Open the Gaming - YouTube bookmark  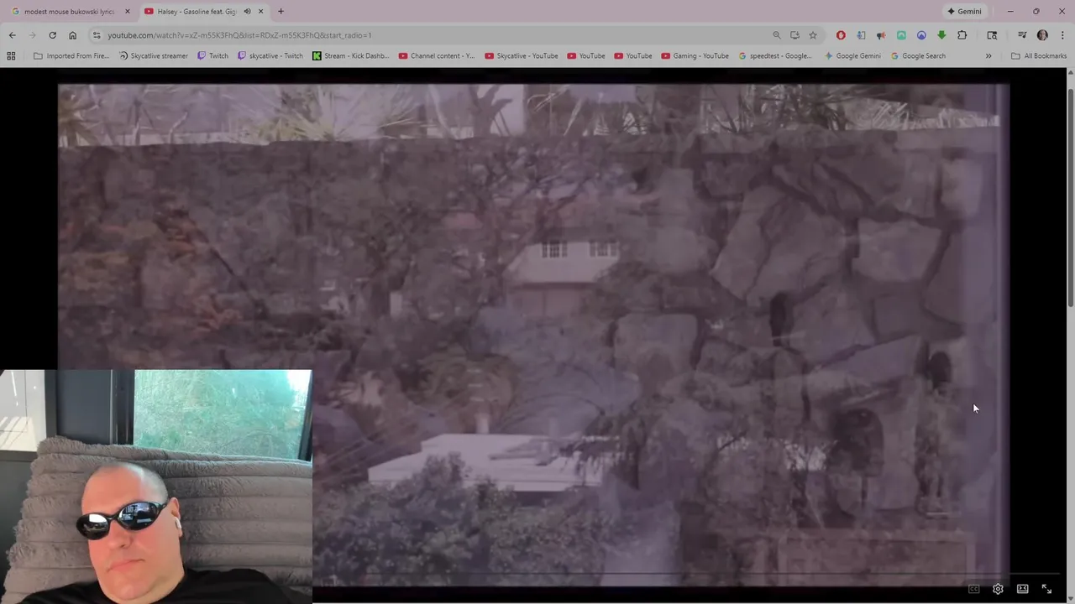695,56
